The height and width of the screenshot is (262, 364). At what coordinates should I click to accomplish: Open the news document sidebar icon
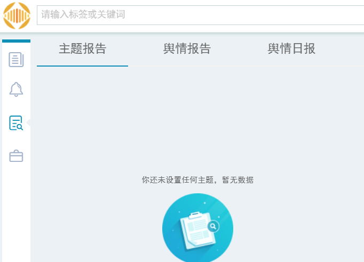pos(16,60)
